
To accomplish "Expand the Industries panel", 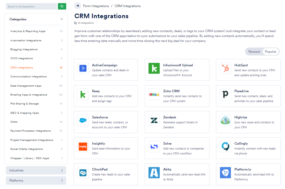I will [x=36, y=171].
